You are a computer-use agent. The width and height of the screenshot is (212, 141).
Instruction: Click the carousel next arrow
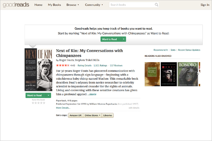pos(198,73)
